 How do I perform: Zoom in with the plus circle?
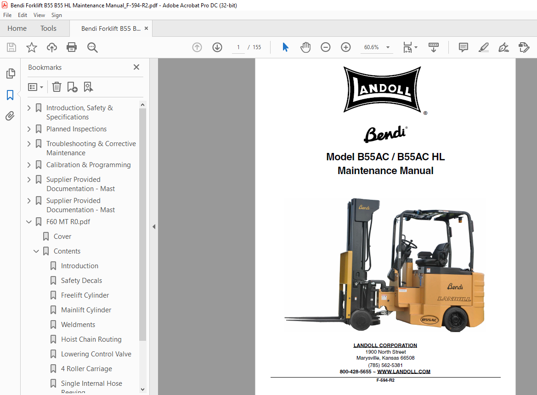click(x=346, y=47)
